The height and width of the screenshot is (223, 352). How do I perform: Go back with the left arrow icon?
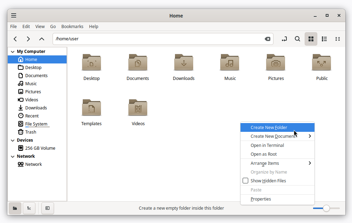point(15,39)
